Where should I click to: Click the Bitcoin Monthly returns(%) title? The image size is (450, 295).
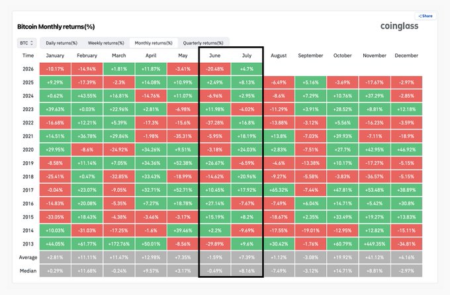tap(56, 26)
